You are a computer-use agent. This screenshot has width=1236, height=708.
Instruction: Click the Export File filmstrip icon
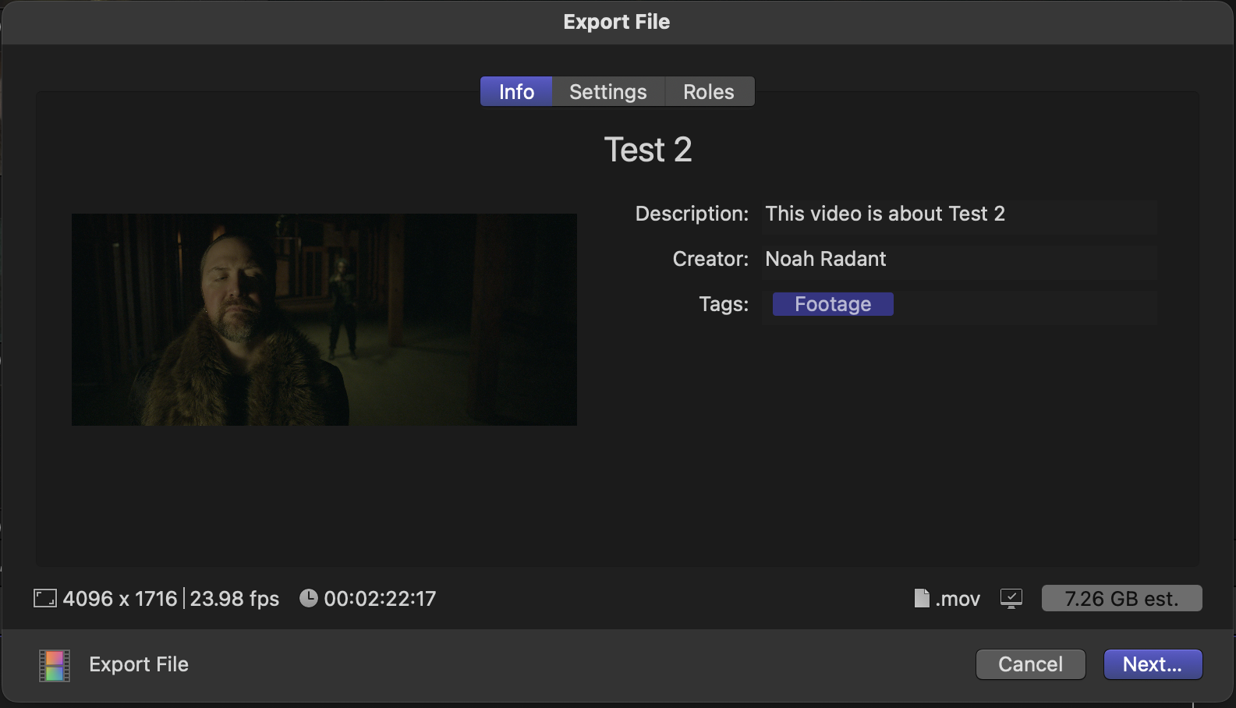(55, 665)
